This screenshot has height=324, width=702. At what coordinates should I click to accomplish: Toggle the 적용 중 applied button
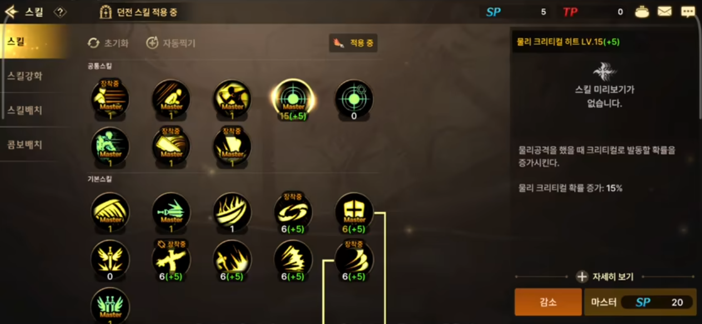(353, 43)
